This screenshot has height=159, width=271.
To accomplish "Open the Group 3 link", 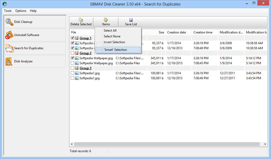I will point(85,68).
